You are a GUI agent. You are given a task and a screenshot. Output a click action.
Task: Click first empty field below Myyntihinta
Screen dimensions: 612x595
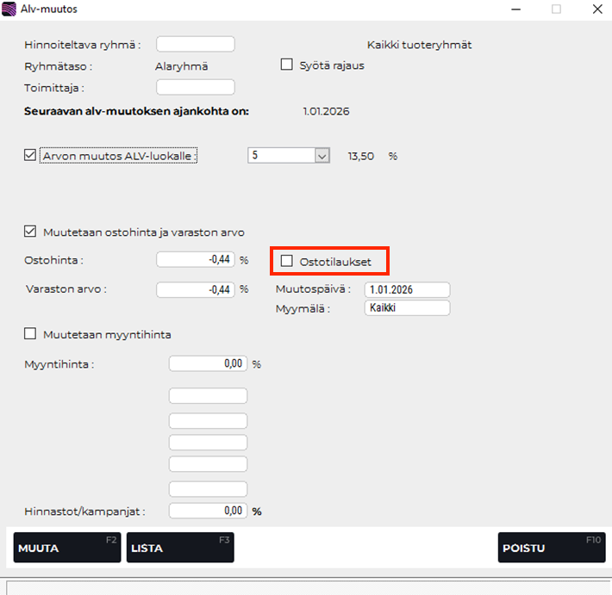pyautogui.click(x=208, y=395)
